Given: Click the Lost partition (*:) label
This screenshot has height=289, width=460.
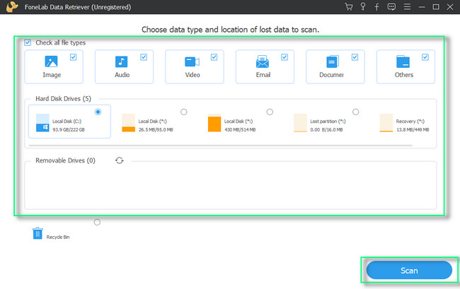Looking at the screenshot, I should point(328,122).
